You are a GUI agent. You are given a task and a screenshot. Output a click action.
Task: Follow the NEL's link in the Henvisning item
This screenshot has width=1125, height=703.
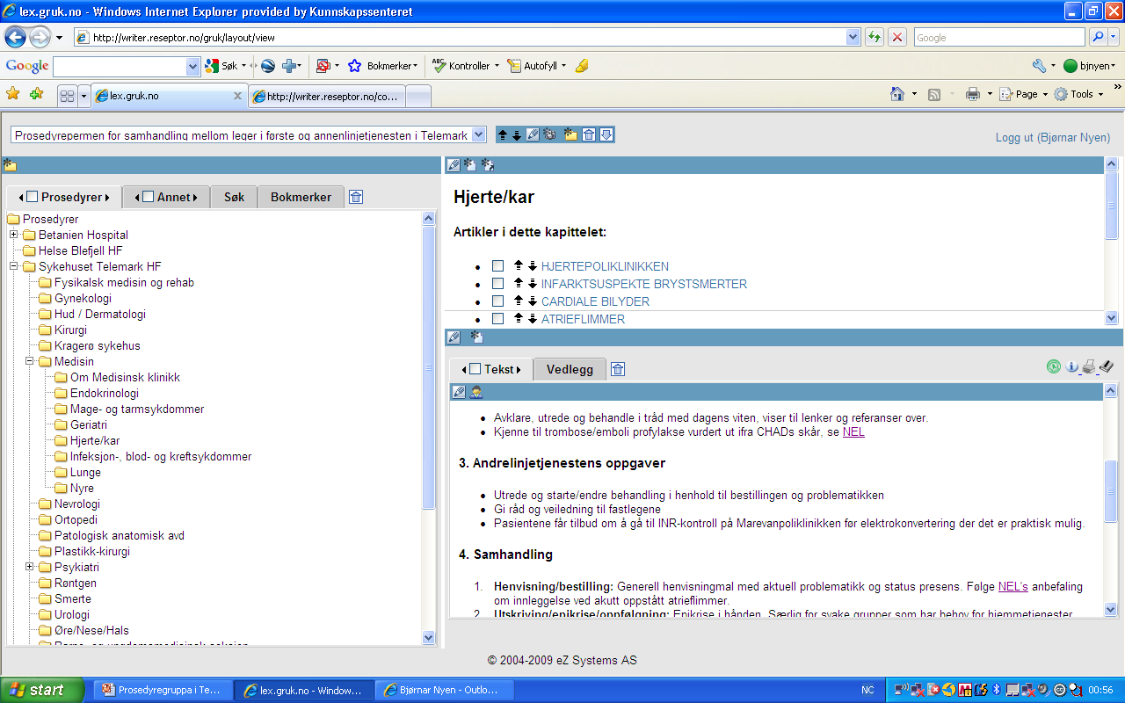pyautogui.click(x=1013, y=586)
